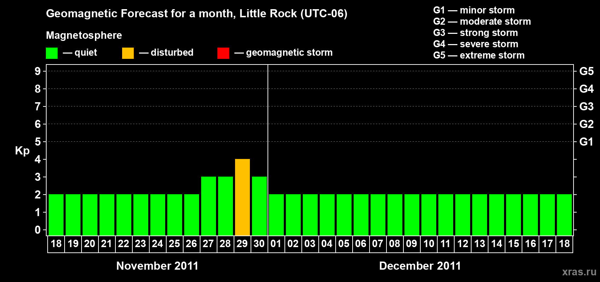Click the Kp axis value 5

[38, 142]
